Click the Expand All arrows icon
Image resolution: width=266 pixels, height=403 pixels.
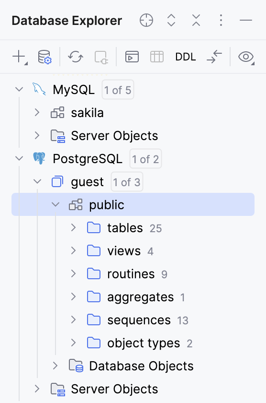point(171,20)
